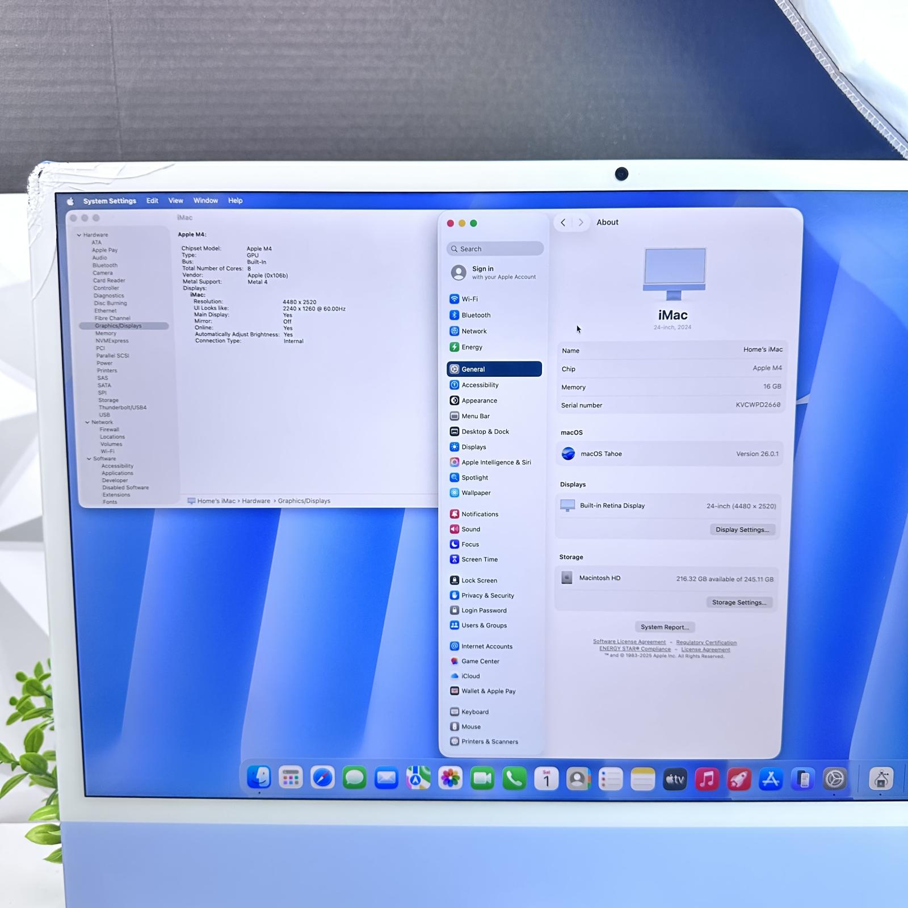Open the Window menu
The image size is (908, 908).
(x=205, y=200)
